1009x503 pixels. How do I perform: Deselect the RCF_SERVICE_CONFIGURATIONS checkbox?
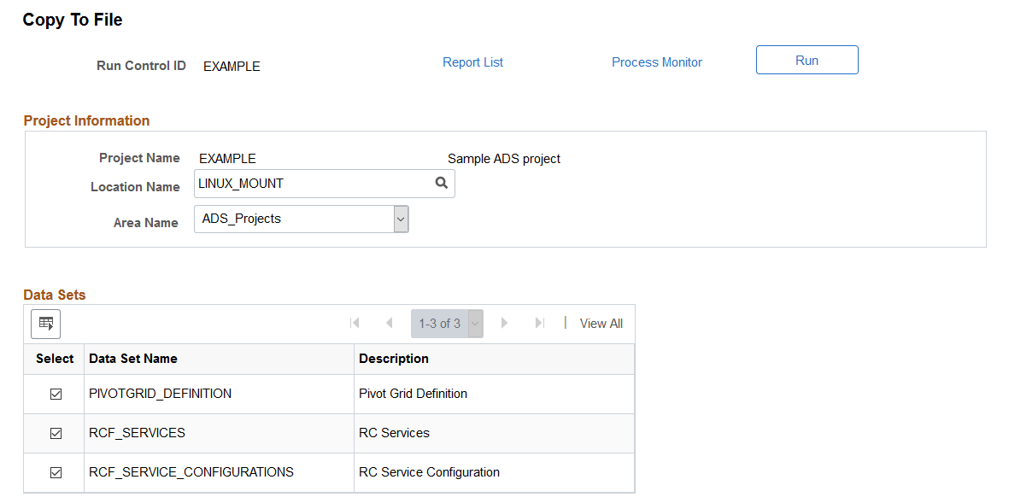click(x=56, y=473)
